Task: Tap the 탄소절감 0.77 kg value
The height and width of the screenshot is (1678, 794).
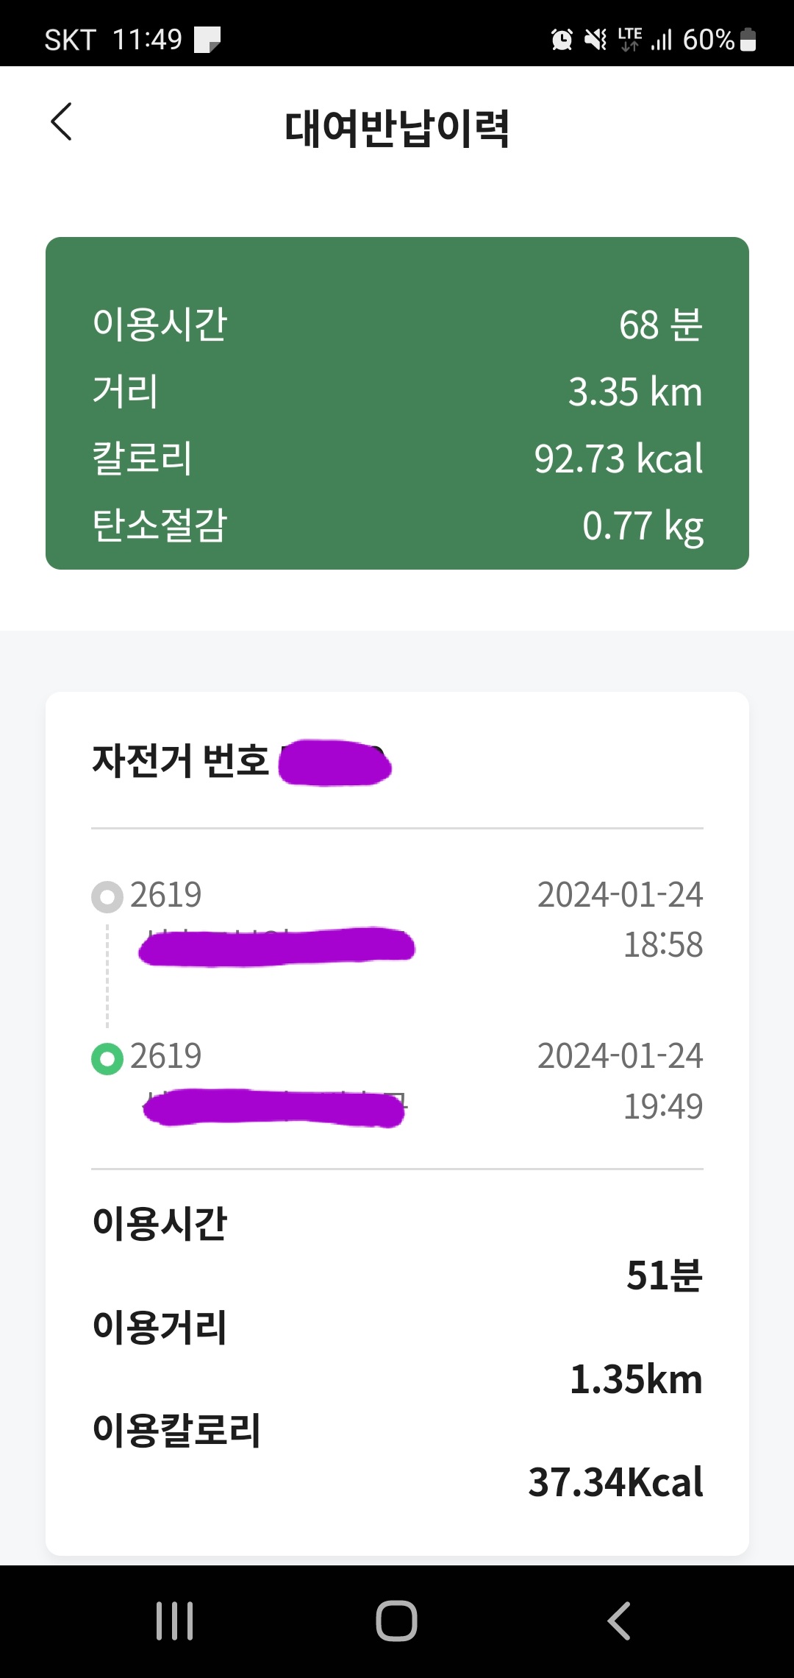Action: (x=643, y=525)
